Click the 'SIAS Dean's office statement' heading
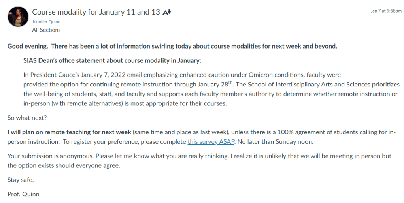Image resolution: width=404 pixels, height=203 pixels. 112,60
